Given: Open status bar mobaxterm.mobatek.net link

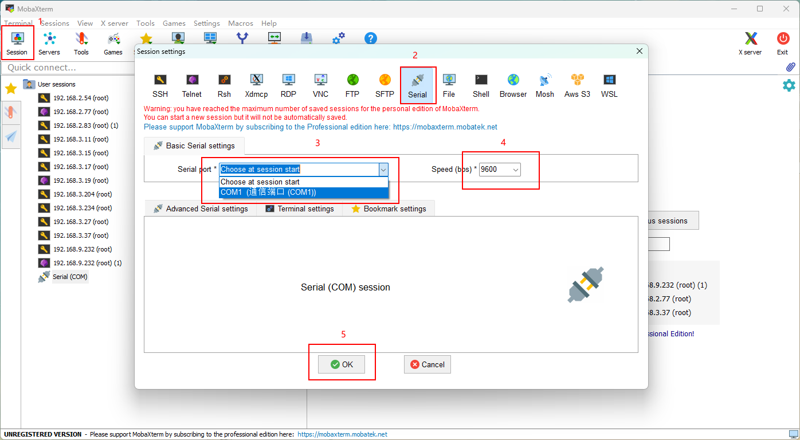Looking at the screenshot, I should pos(343,434).
